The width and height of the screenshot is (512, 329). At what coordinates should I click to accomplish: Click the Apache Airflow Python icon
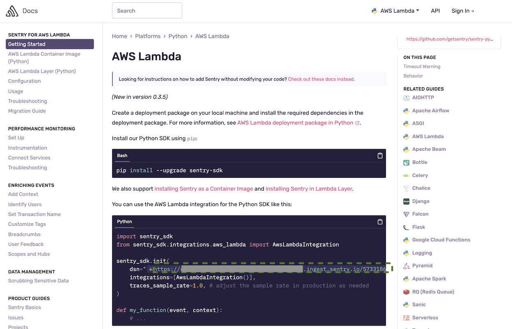point(406,111)
